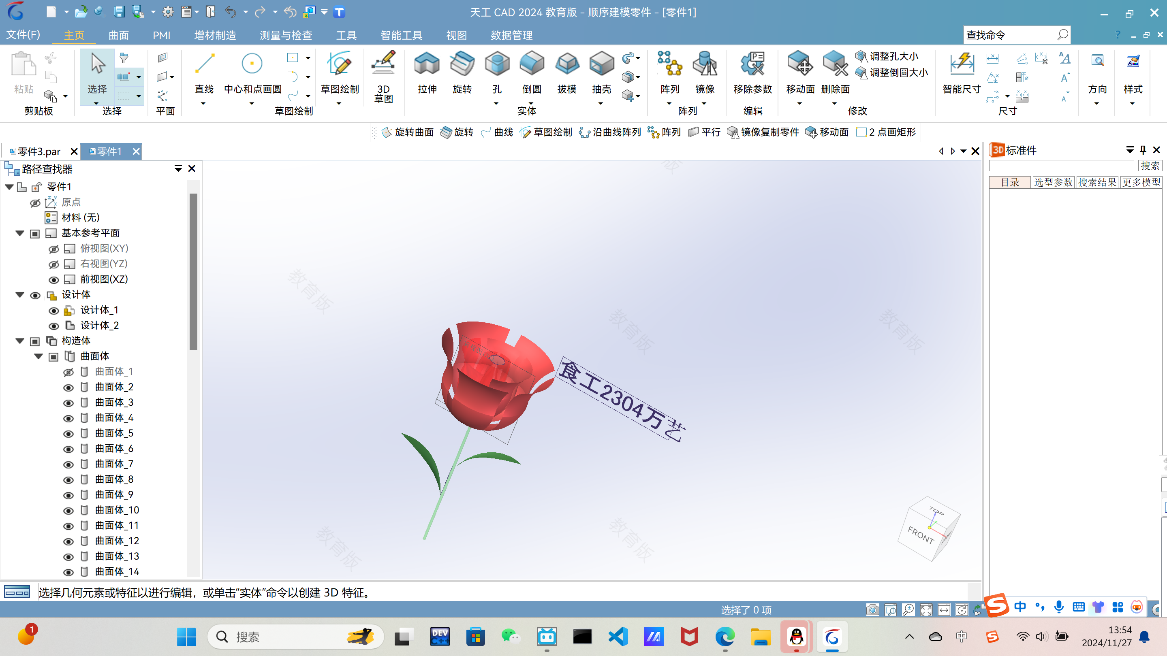
Task: Select the 倒圆 (Round) tool
Action: [x=532, y=72]
